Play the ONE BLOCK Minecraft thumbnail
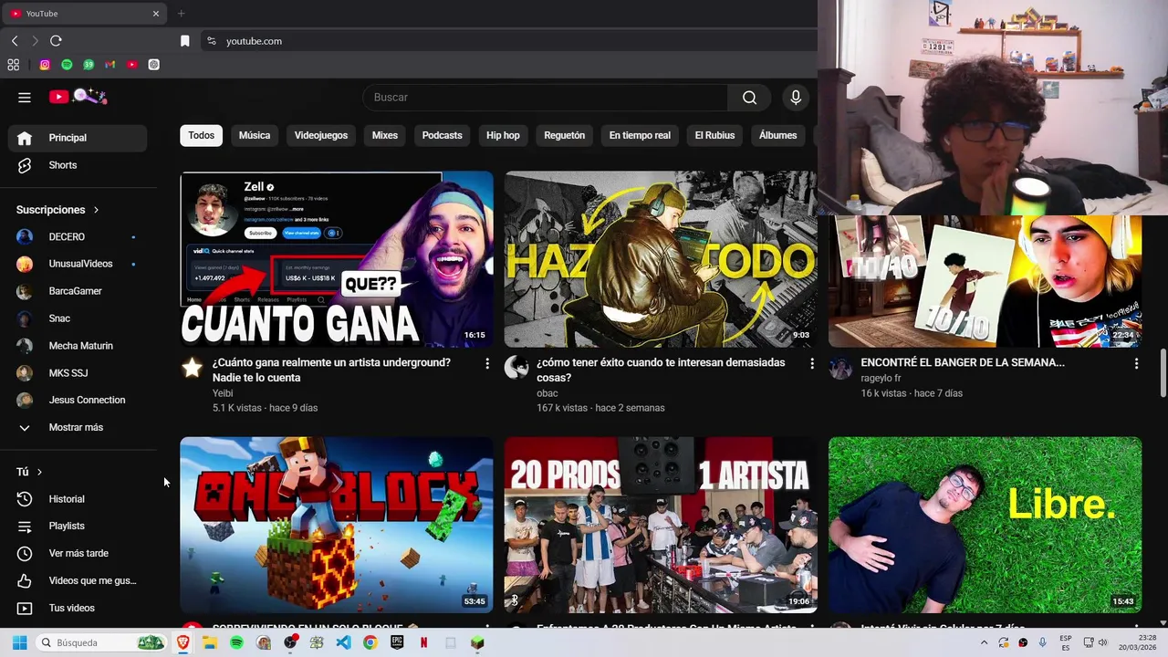 click(337, 525)
